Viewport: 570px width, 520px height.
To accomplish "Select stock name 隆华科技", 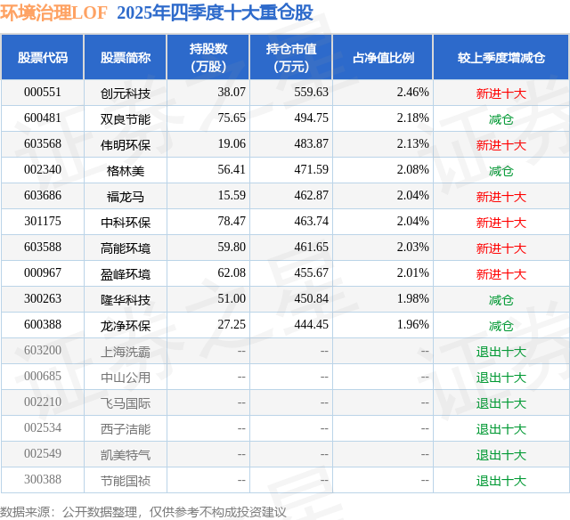I will pyautogui.click(x=126, y=300).
